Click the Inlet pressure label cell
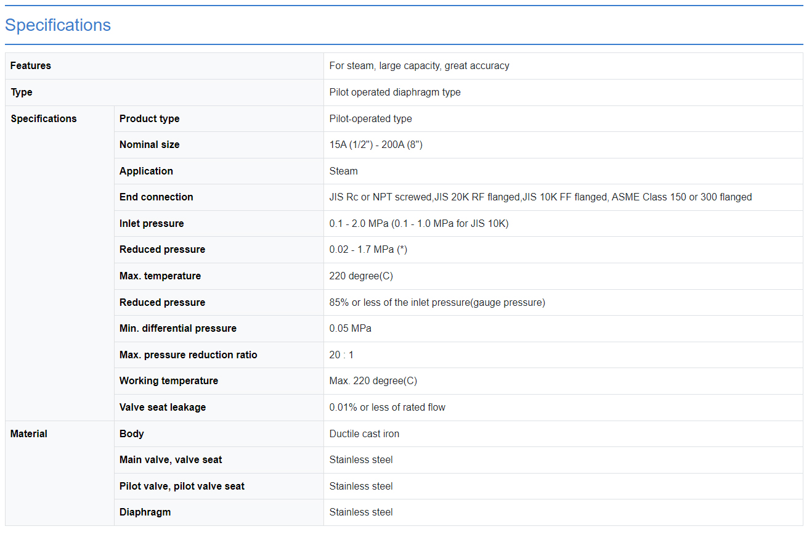804x534 pixels. 152,224
